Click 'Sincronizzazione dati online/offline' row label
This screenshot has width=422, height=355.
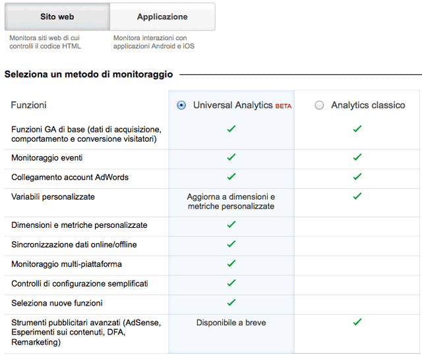[x=74, y=244]
